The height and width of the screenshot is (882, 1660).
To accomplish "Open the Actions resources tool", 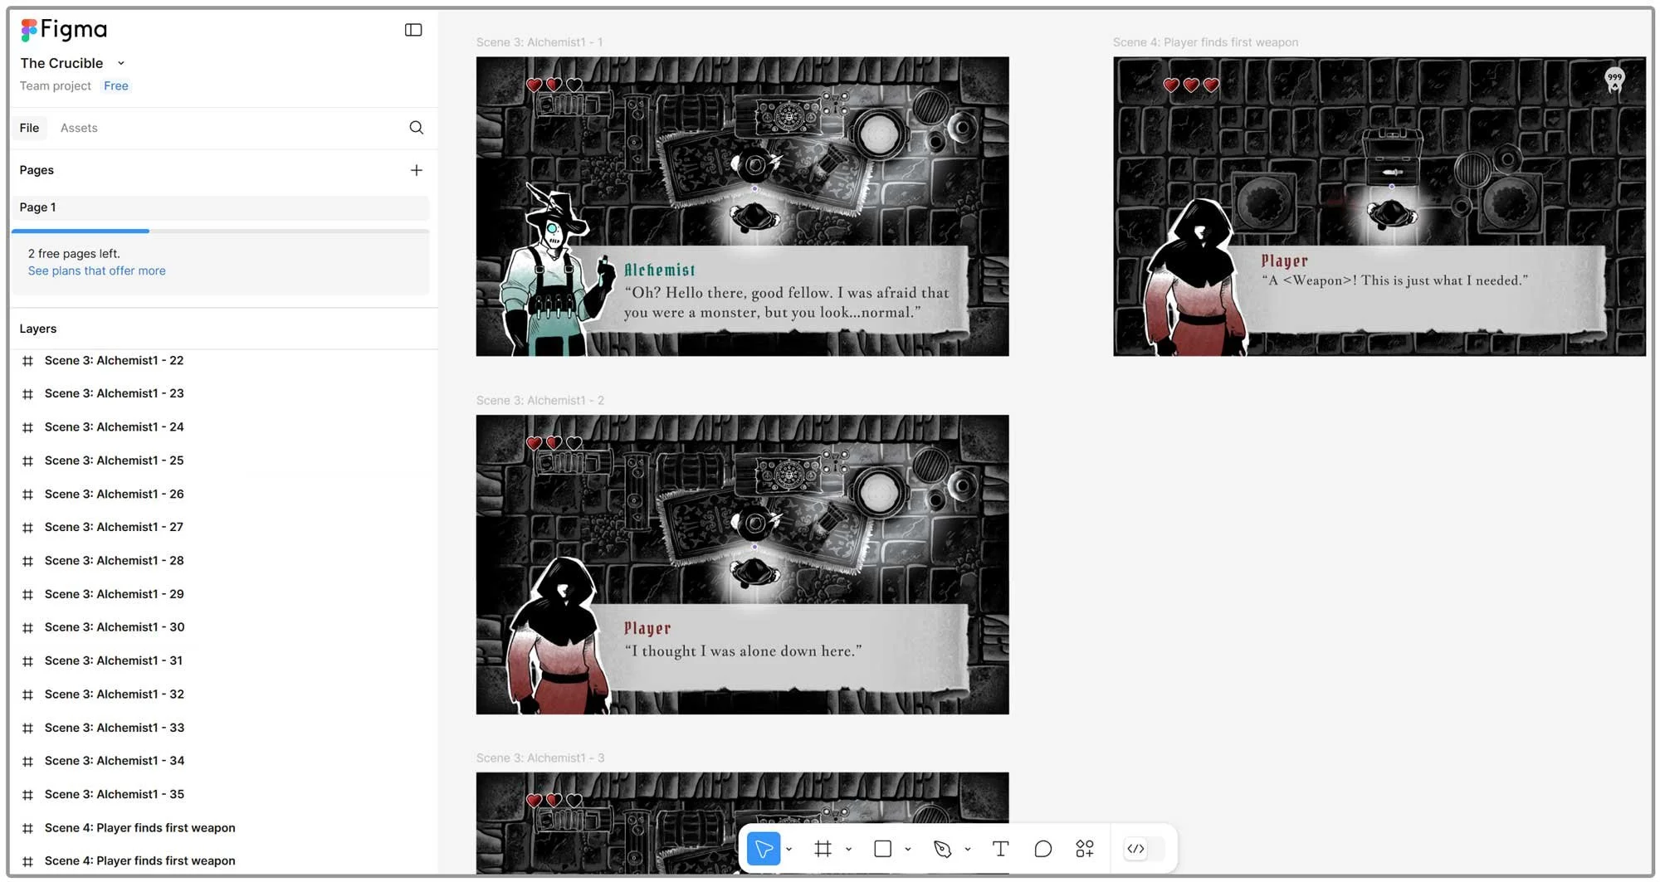I will click(1085, 848).
